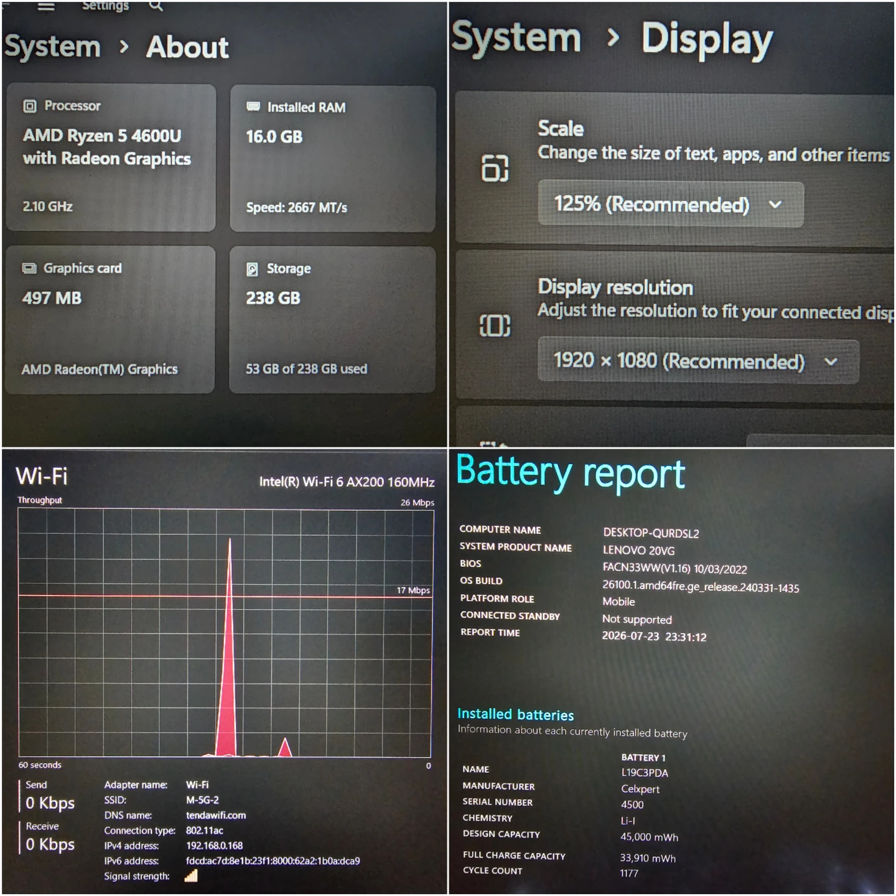This screenshot has height=896, width=896.
Task: Click the Battery report heading
Action: (571, 473)
